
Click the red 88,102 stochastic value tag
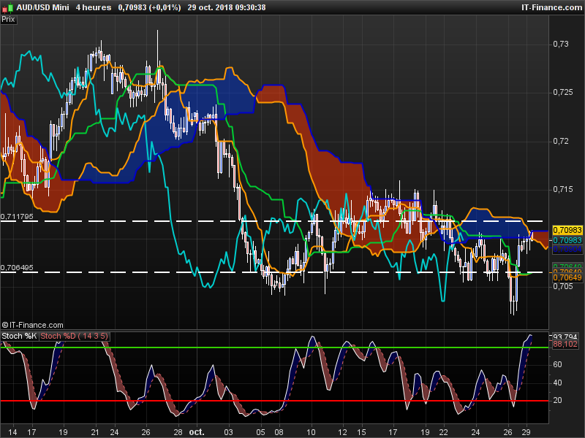pyautogui.click(x=565, y=344)
